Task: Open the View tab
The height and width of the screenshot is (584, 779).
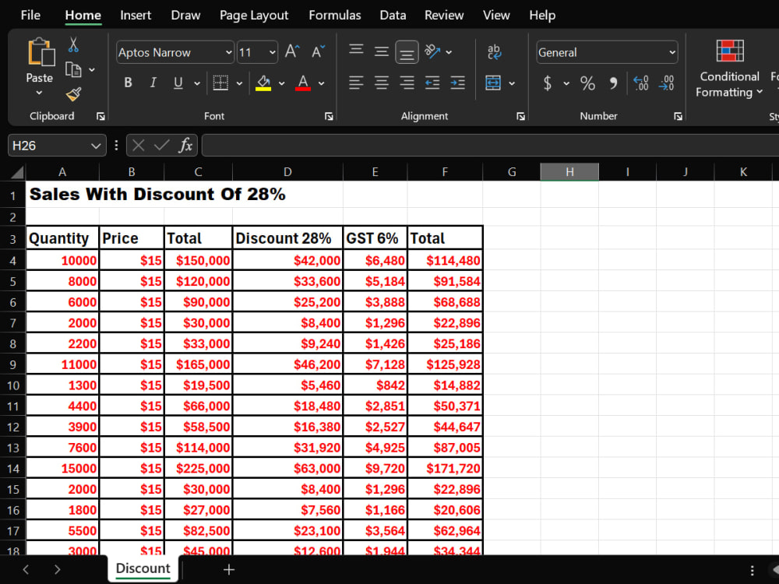Action: (496, 16)
